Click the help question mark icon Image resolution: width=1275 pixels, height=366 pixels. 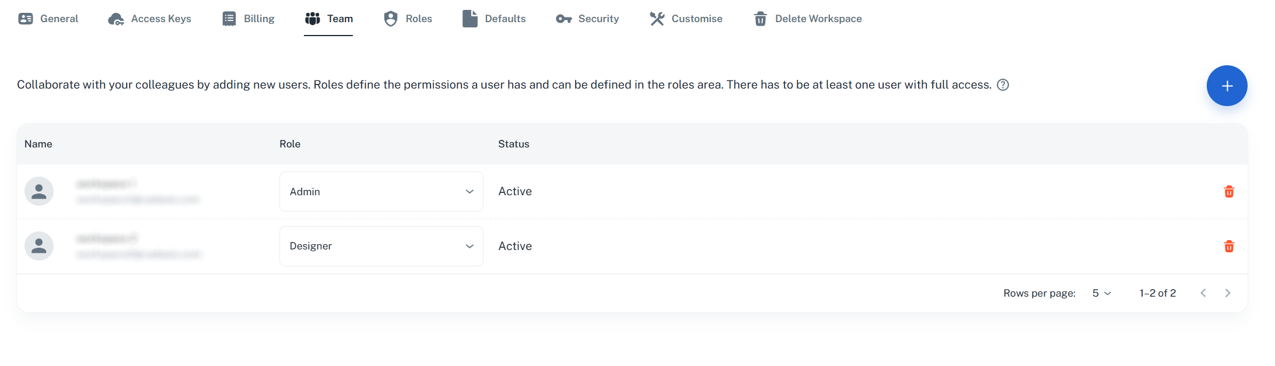[1003, 85]
